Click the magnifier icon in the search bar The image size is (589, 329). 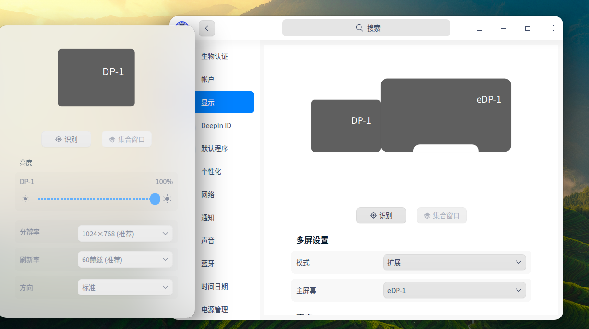(360, 28)
